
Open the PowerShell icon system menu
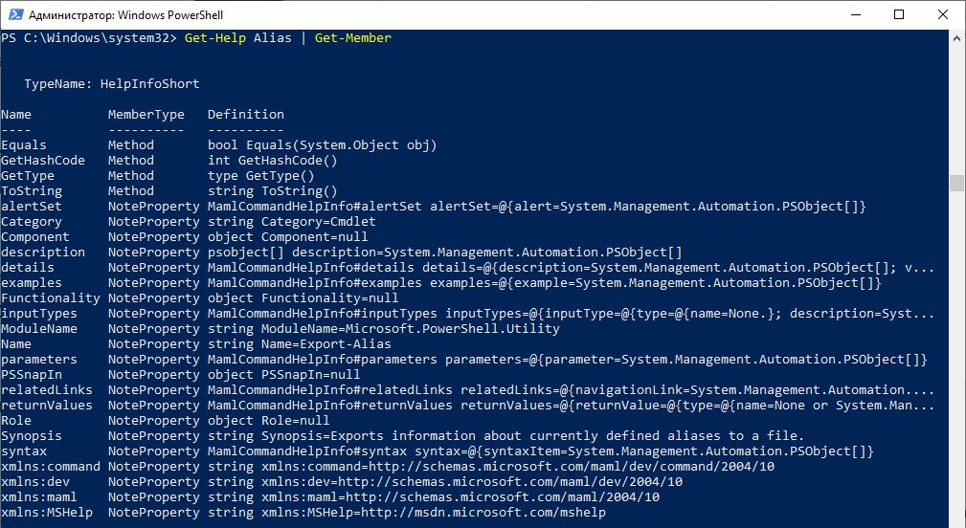point(15,14)
